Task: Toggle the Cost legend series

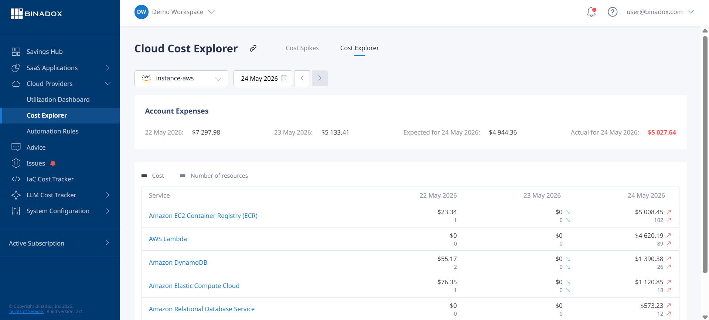Action: click(153, 176)
